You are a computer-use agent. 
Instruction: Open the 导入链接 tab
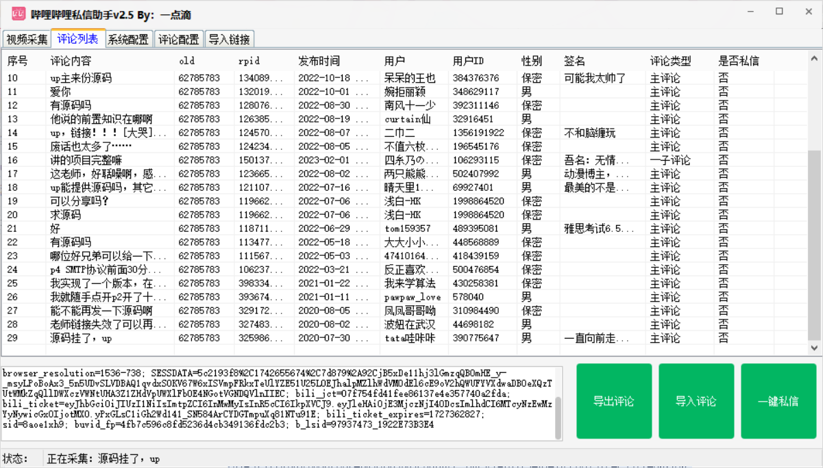[x=230, y=39]
